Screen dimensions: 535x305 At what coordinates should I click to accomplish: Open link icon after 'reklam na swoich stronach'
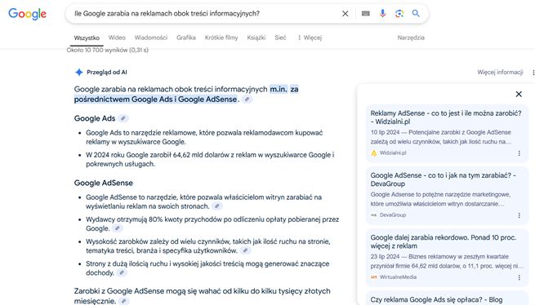pos(217,206)
